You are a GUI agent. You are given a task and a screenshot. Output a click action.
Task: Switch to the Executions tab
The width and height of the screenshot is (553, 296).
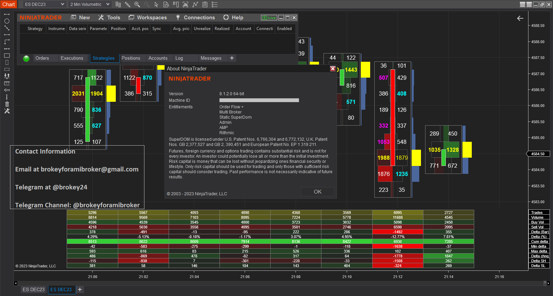(72, 58)
